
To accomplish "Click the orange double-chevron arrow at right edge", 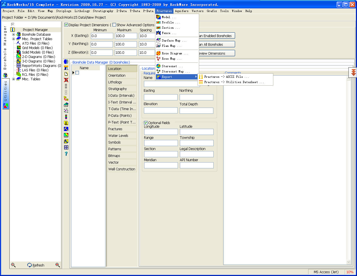I will [x=353, y=72].
